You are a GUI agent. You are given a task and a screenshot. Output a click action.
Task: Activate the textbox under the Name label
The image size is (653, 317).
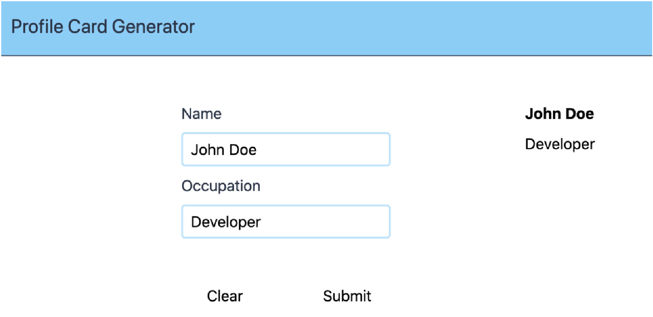pos(286,150)
